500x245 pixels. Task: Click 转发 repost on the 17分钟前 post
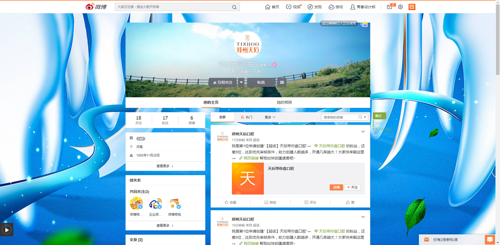270,202
